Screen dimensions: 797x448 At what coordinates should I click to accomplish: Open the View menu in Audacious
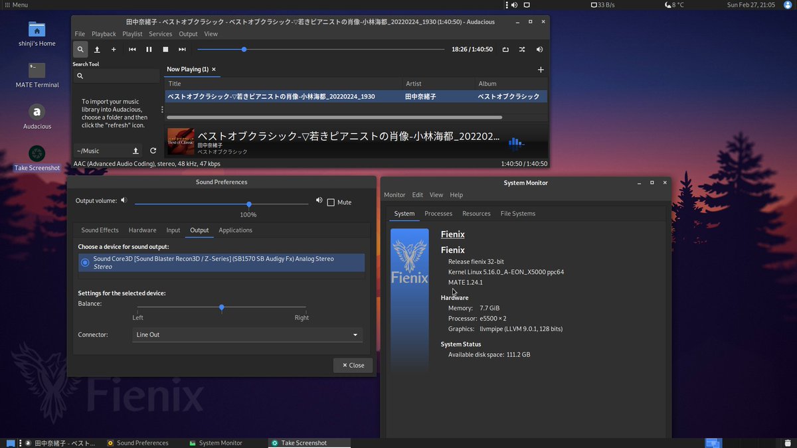pos(211,34)
